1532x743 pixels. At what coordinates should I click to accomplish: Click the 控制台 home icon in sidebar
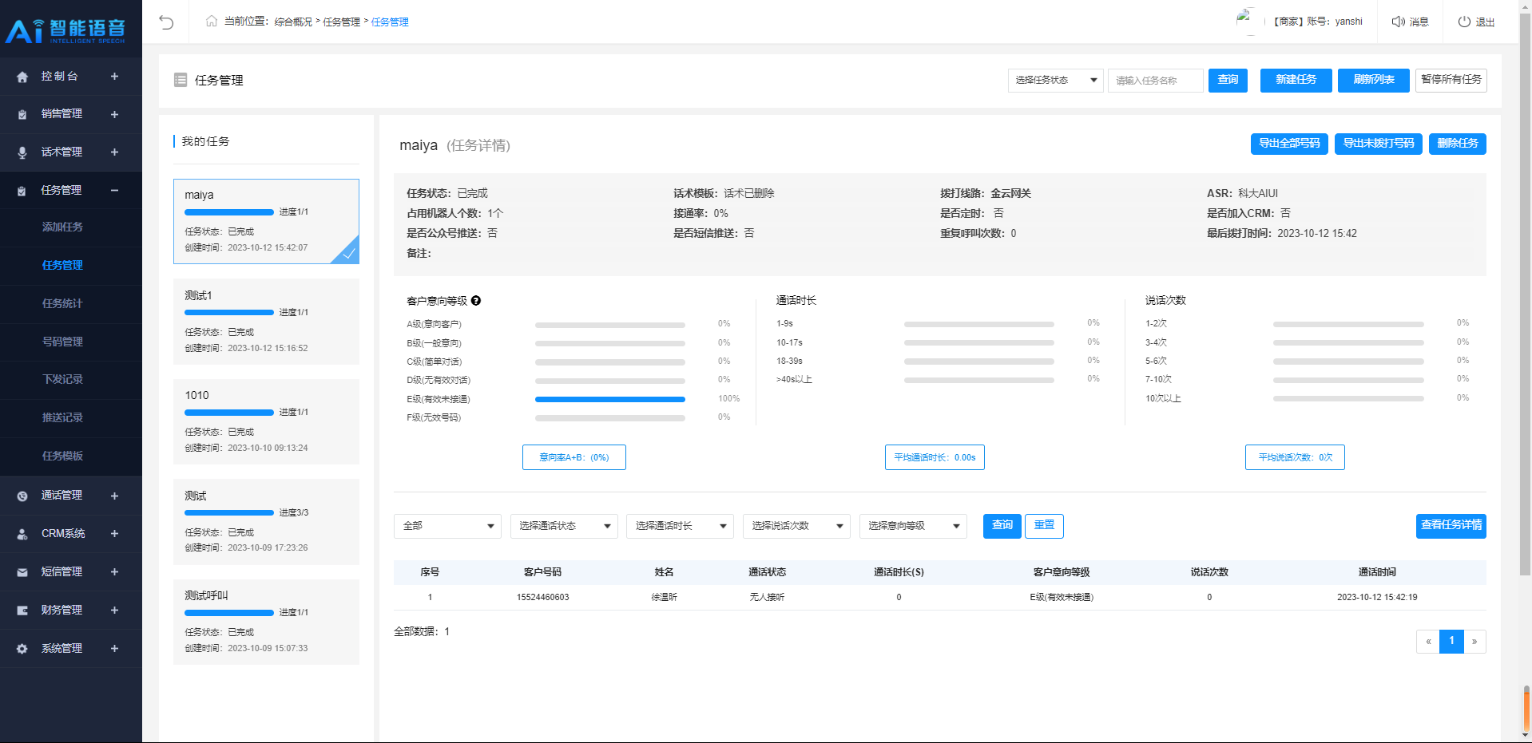[22, 77]
